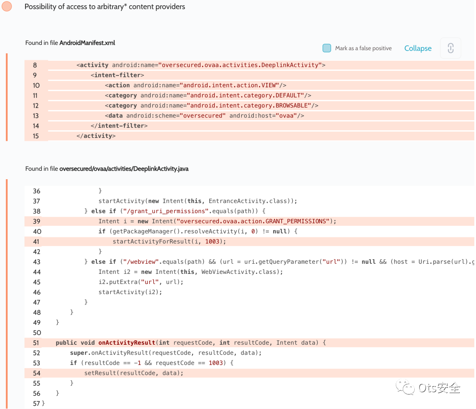Click line 37 startActivity EntranceActivity
This screenshot has width=476, height=409.
pyautogui.click(x=249, y=201)
